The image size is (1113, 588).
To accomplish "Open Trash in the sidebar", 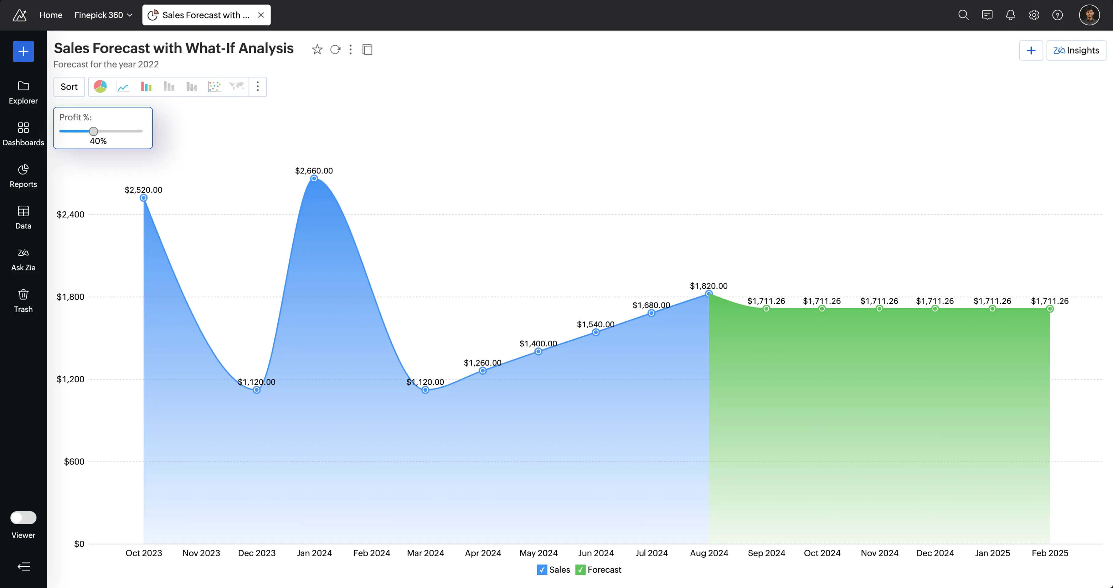I will pyautogui.click(x=23, y=301).
